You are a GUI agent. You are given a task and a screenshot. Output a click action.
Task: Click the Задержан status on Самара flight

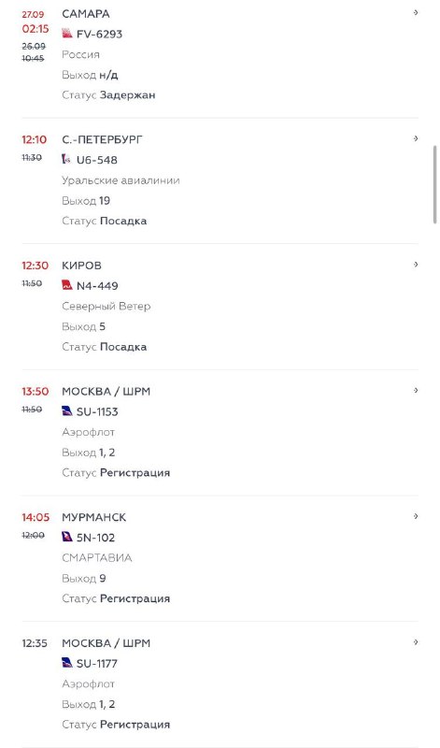tap(127, 95)
